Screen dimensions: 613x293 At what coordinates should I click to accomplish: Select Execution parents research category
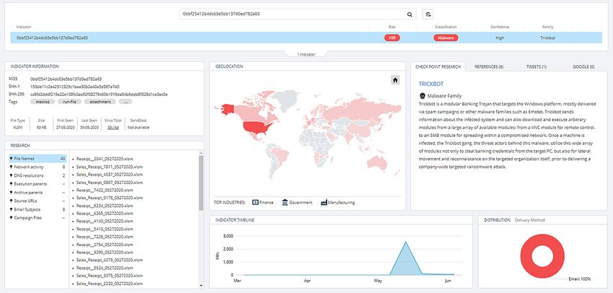point(38,184)
